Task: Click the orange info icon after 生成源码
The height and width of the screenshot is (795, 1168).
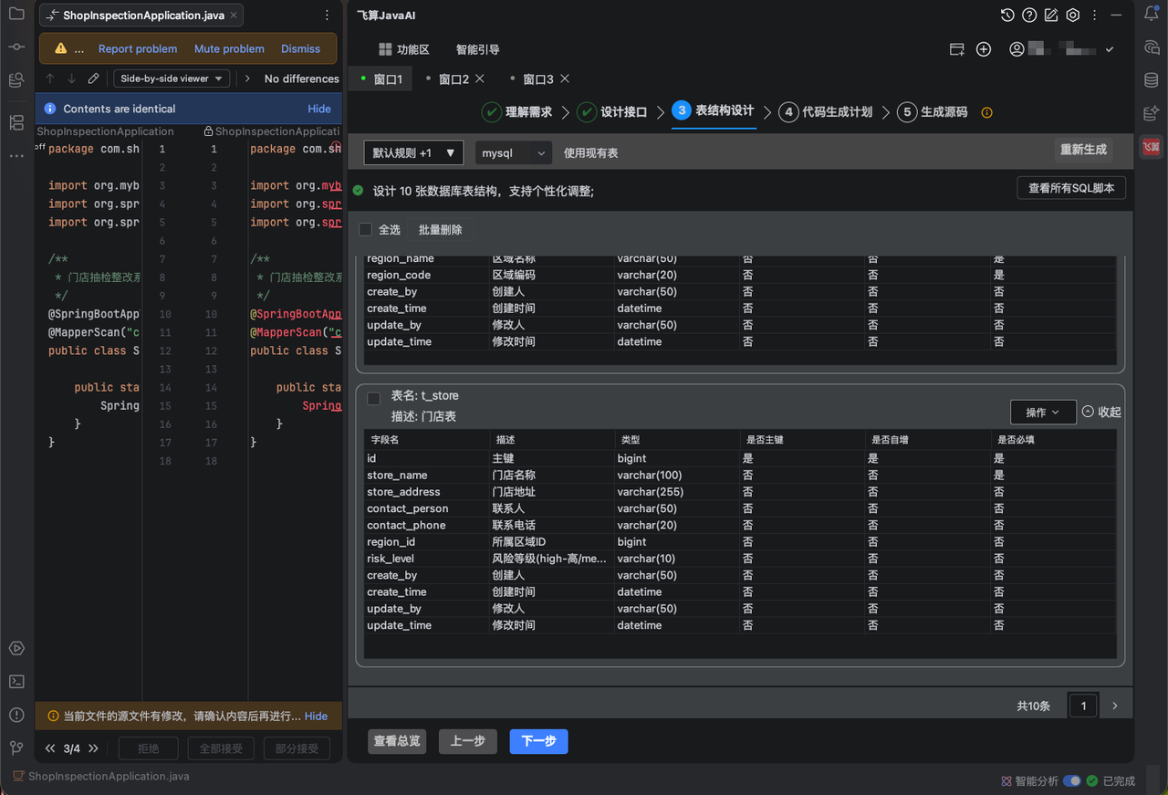Action: (986, 112)
